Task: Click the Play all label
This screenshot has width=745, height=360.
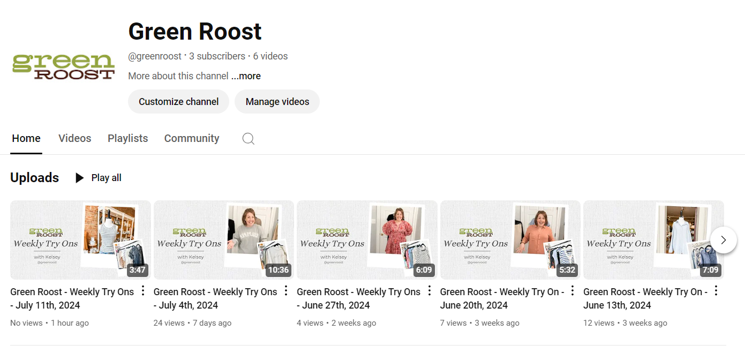Action: click(x=107, y=178)
